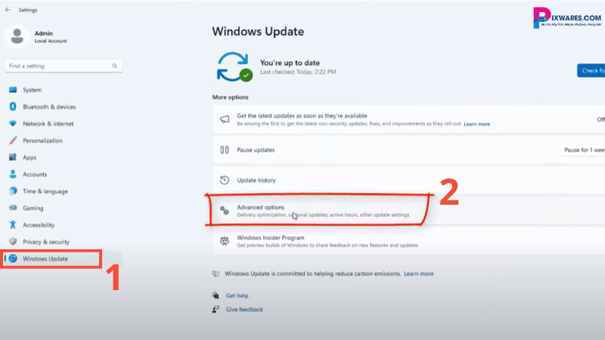Viewport: 605px width, 340px height.
Task: Click the Give feedback link
Action: coord(244,309)
